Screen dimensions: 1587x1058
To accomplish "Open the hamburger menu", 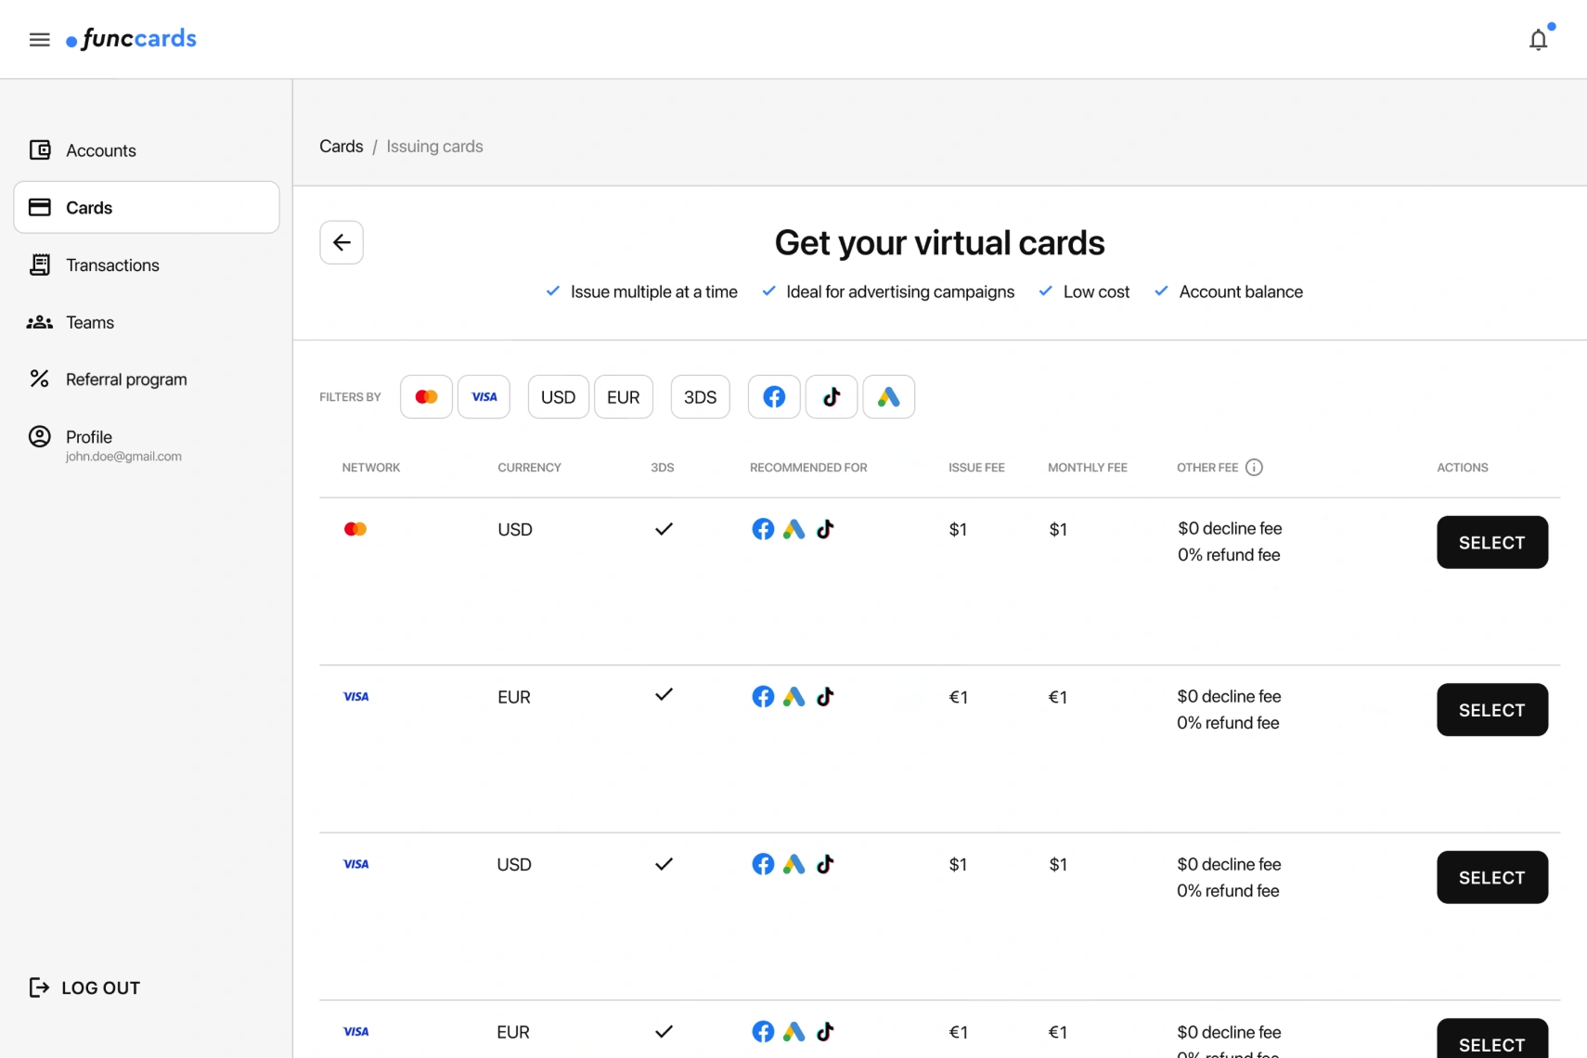I will pyautogui.click(x=39, y=39).
